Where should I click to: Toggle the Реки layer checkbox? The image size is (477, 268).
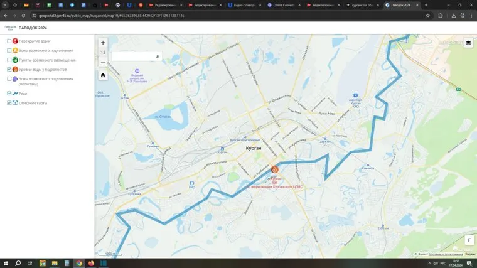[9, 93]
